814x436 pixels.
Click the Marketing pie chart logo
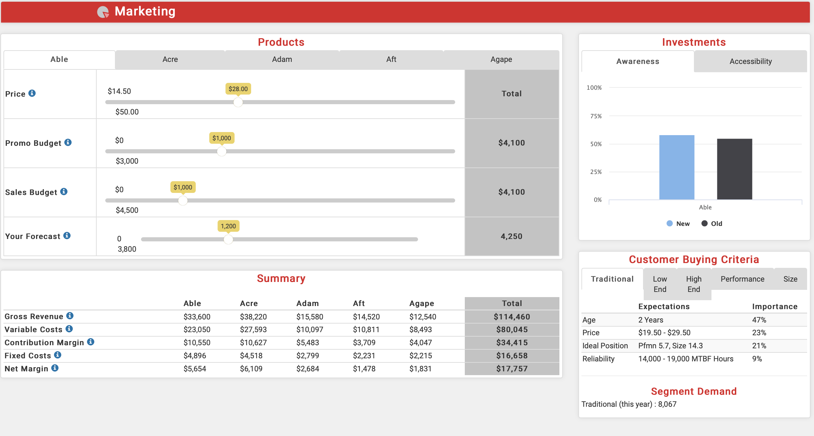click(103, 12)
